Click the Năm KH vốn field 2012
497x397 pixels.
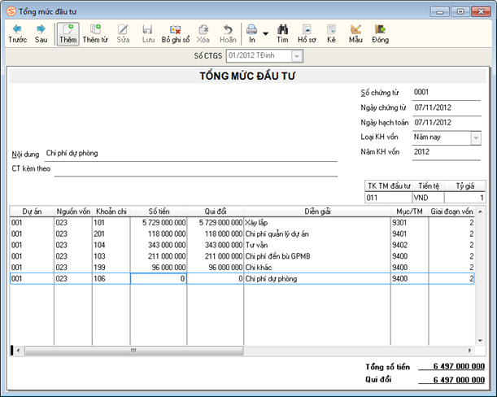pos(447,152)
